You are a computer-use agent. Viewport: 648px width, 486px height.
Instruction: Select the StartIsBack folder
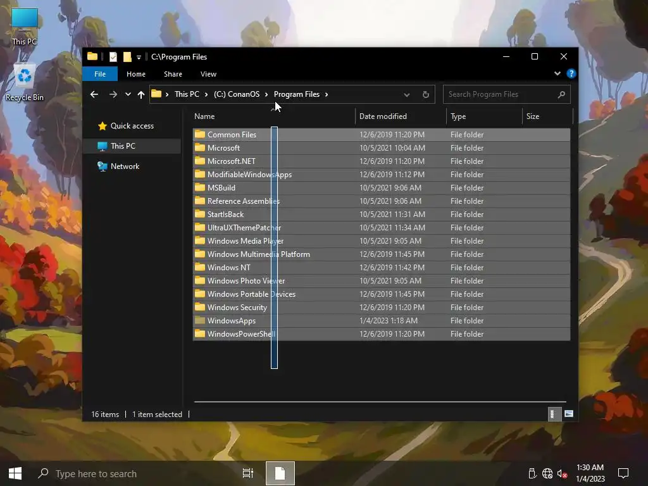click(382, 215)
